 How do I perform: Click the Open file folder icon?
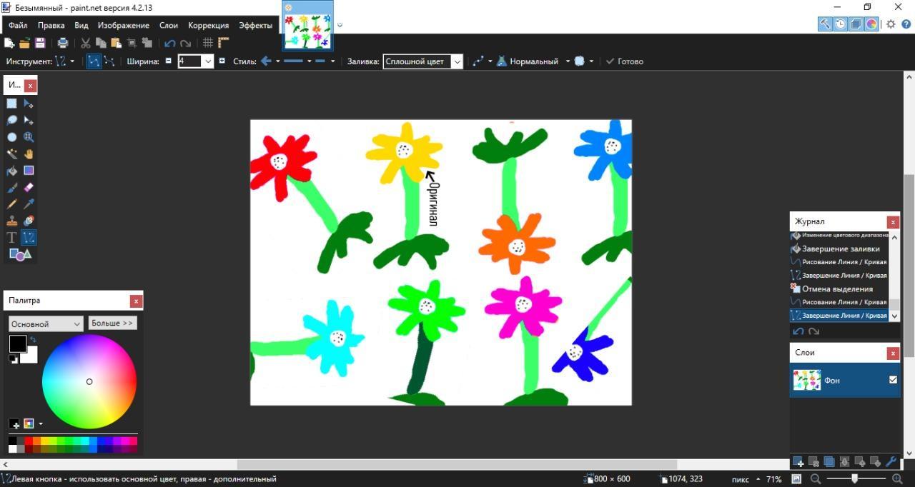click(x=24, y=43)
